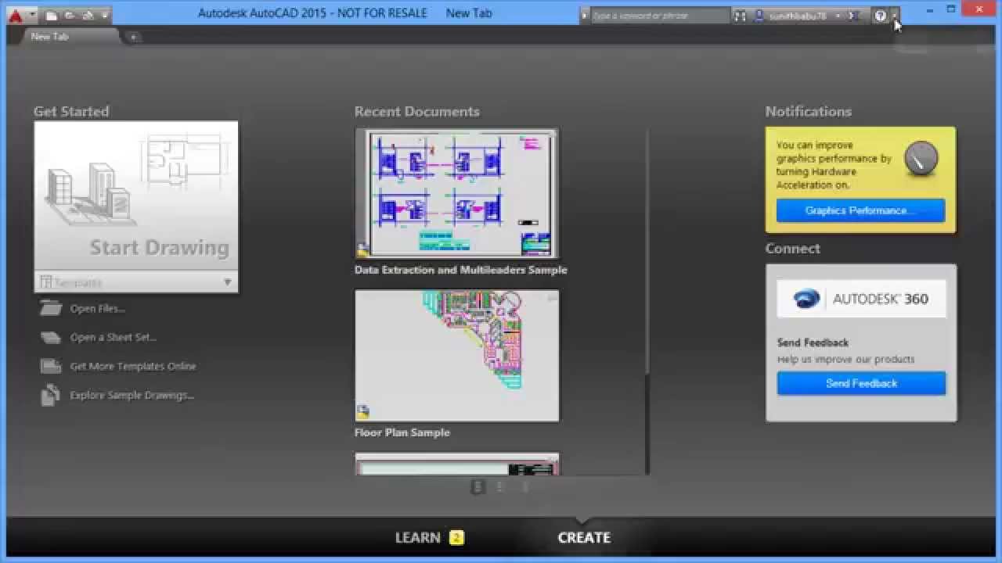Click the Explore Sample Drawings icon
Viewport: 1002px width, 563px height.
coord(51,395)
